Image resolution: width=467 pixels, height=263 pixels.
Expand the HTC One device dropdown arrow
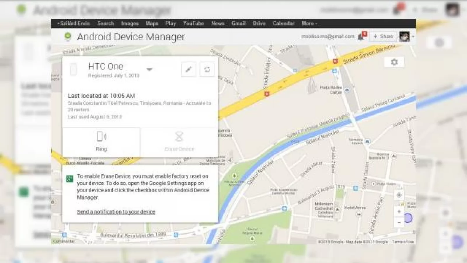(149, 70)
